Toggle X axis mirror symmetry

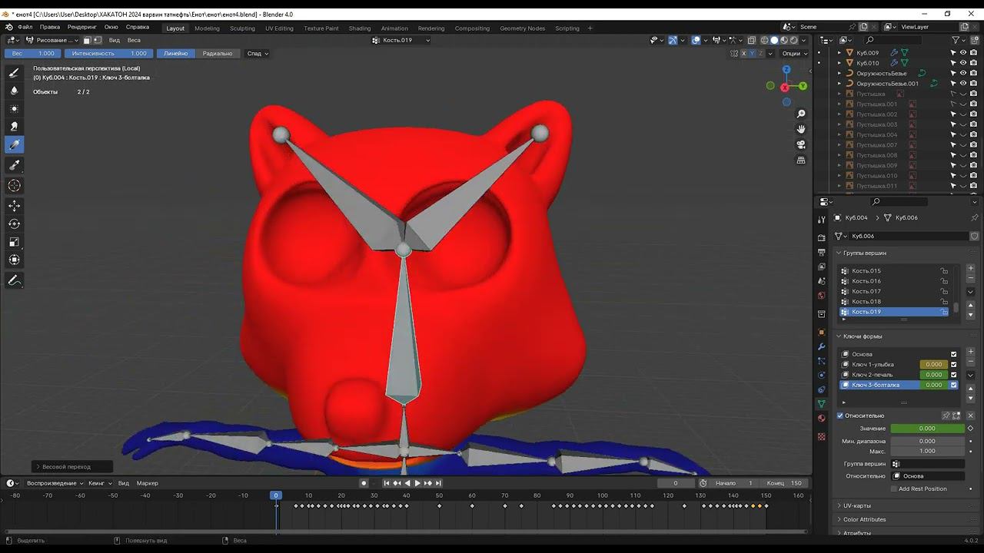(743, 54)
